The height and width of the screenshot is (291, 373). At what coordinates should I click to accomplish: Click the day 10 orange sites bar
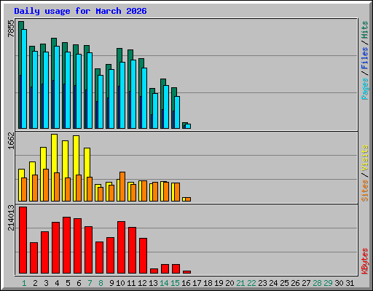click(x=122, y=186)
